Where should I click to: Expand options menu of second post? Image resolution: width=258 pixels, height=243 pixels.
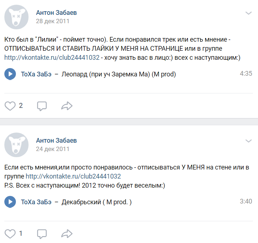pyautogui.click(x=249, y=141)
